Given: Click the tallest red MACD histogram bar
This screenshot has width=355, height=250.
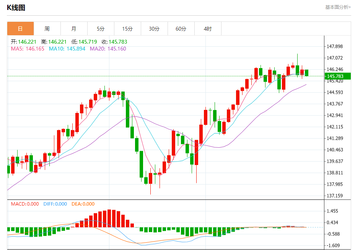Looking at the screenshot, I should [109, 218].
